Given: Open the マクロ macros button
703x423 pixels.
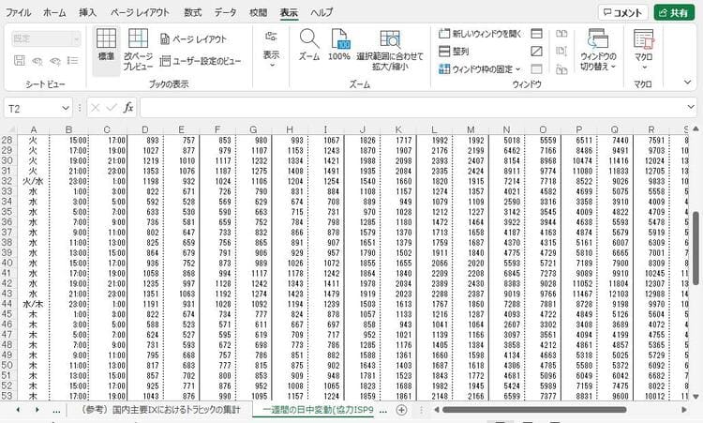Looking at the screenshot, I should coord(643,50).
